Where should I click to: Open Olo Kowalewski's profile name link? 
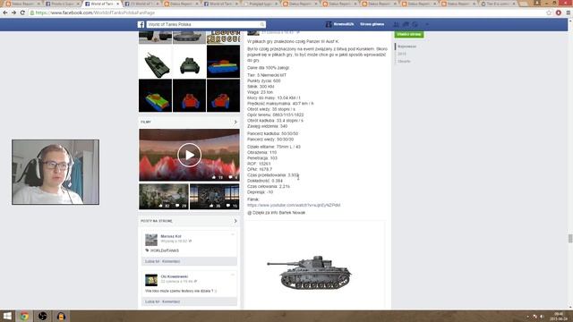(175, 276)
